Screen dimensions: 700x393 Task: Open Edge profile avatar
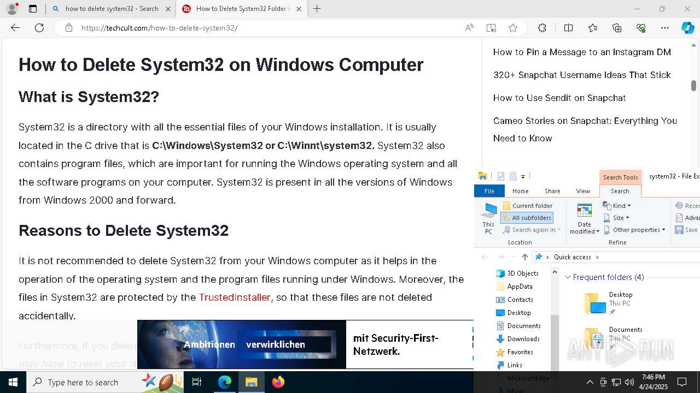point(12,9)
